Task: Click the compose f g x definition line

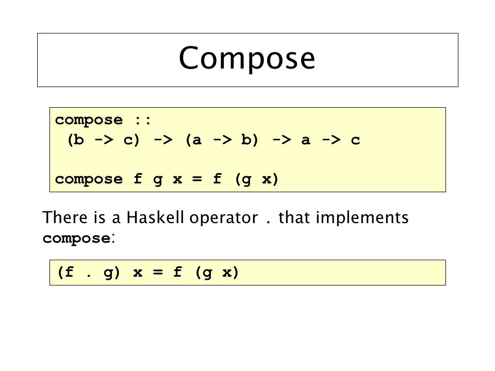Action: click(x=167, y=179)
